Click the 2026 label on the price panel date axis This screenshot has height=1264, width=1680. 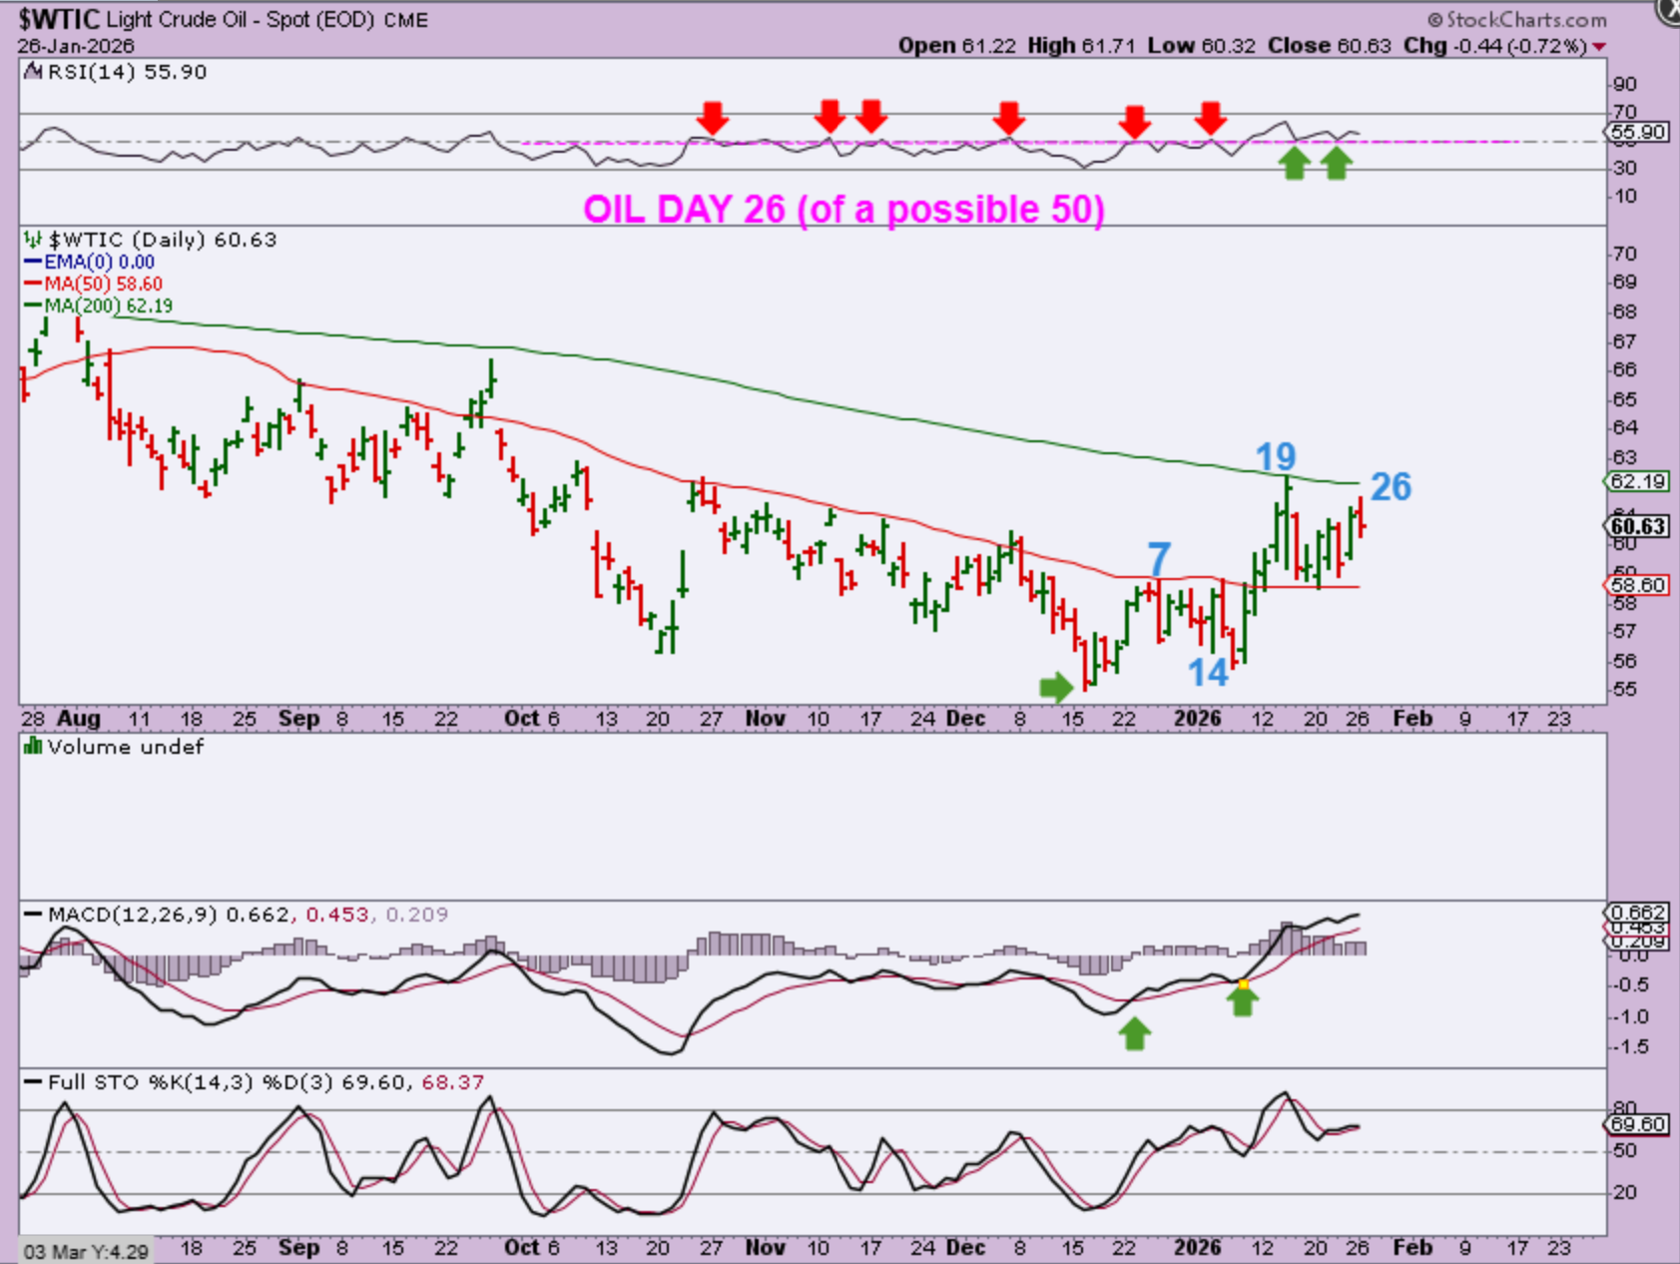1197,719
